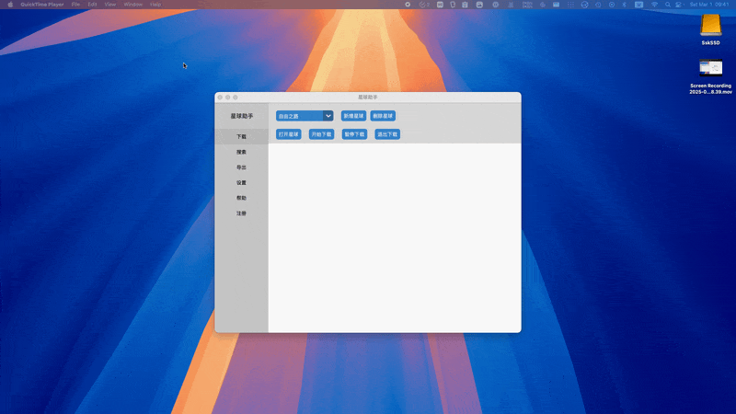The width and height of the screenshot is (736, 414).
Task: Click the 退出下载 button
Action: 387,134
